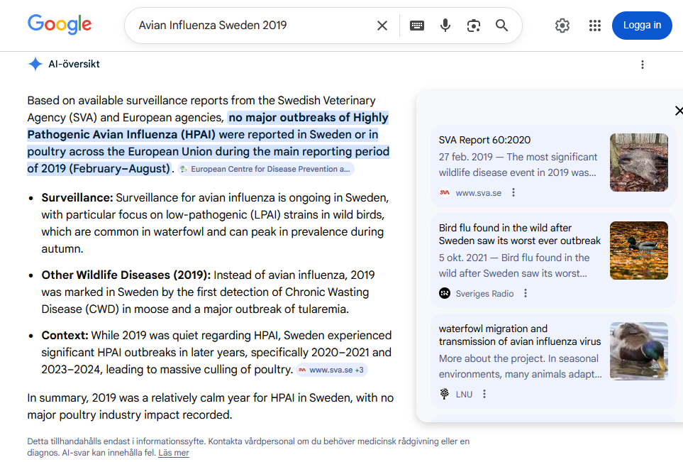
Task: Open options for Sveriges Radio source
Action: 526,293
